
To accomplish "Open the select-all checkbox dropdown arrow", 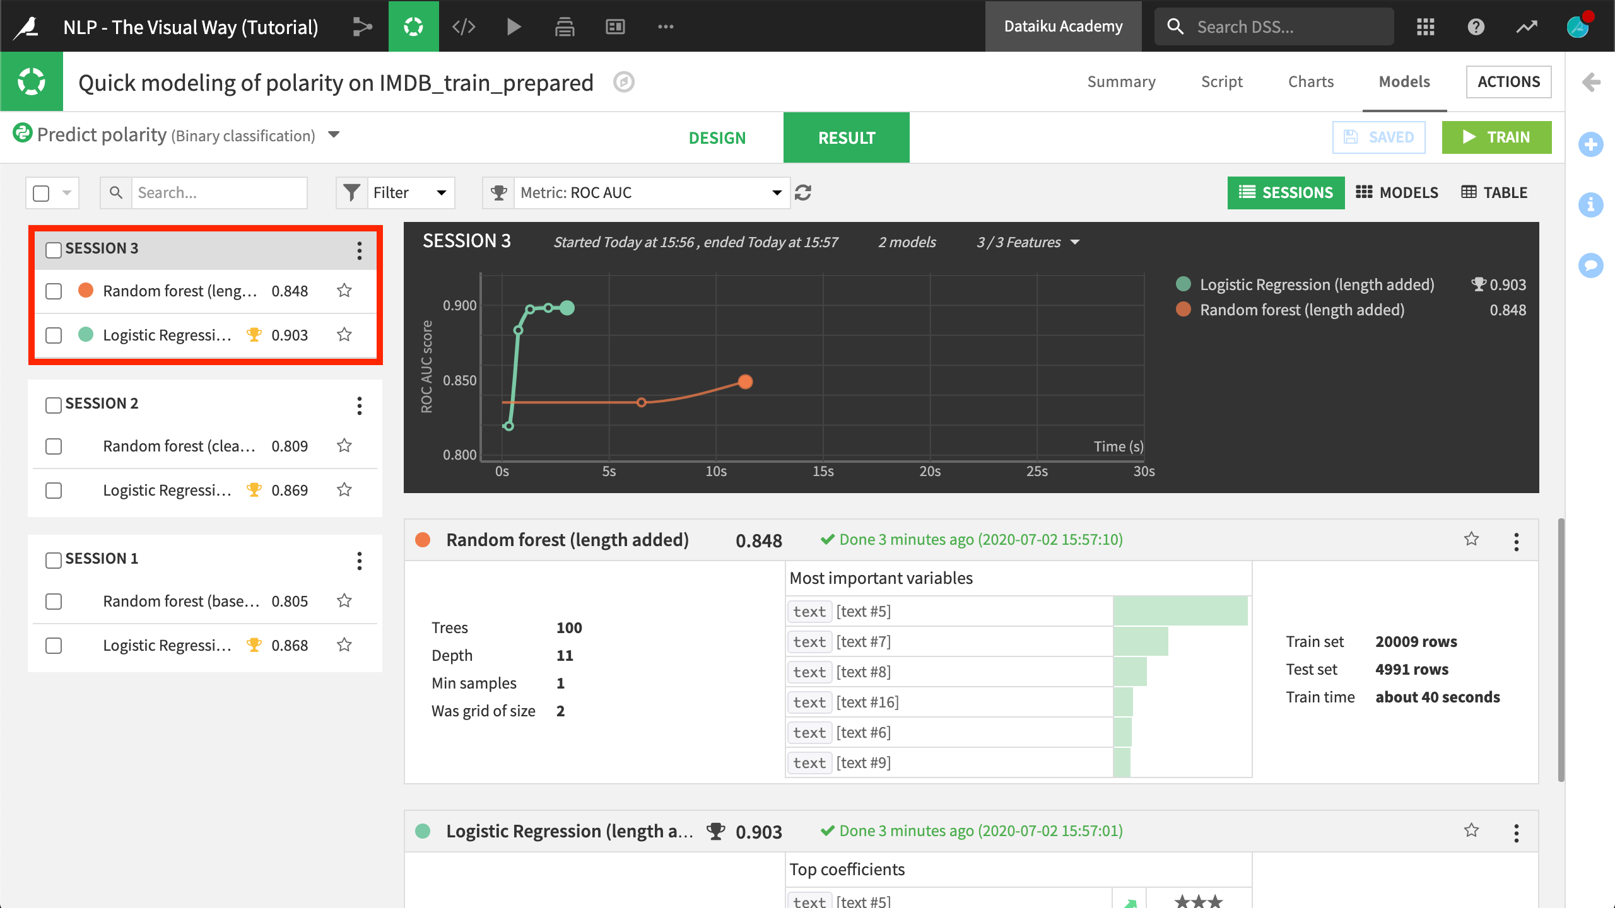I will coord(67,193).
